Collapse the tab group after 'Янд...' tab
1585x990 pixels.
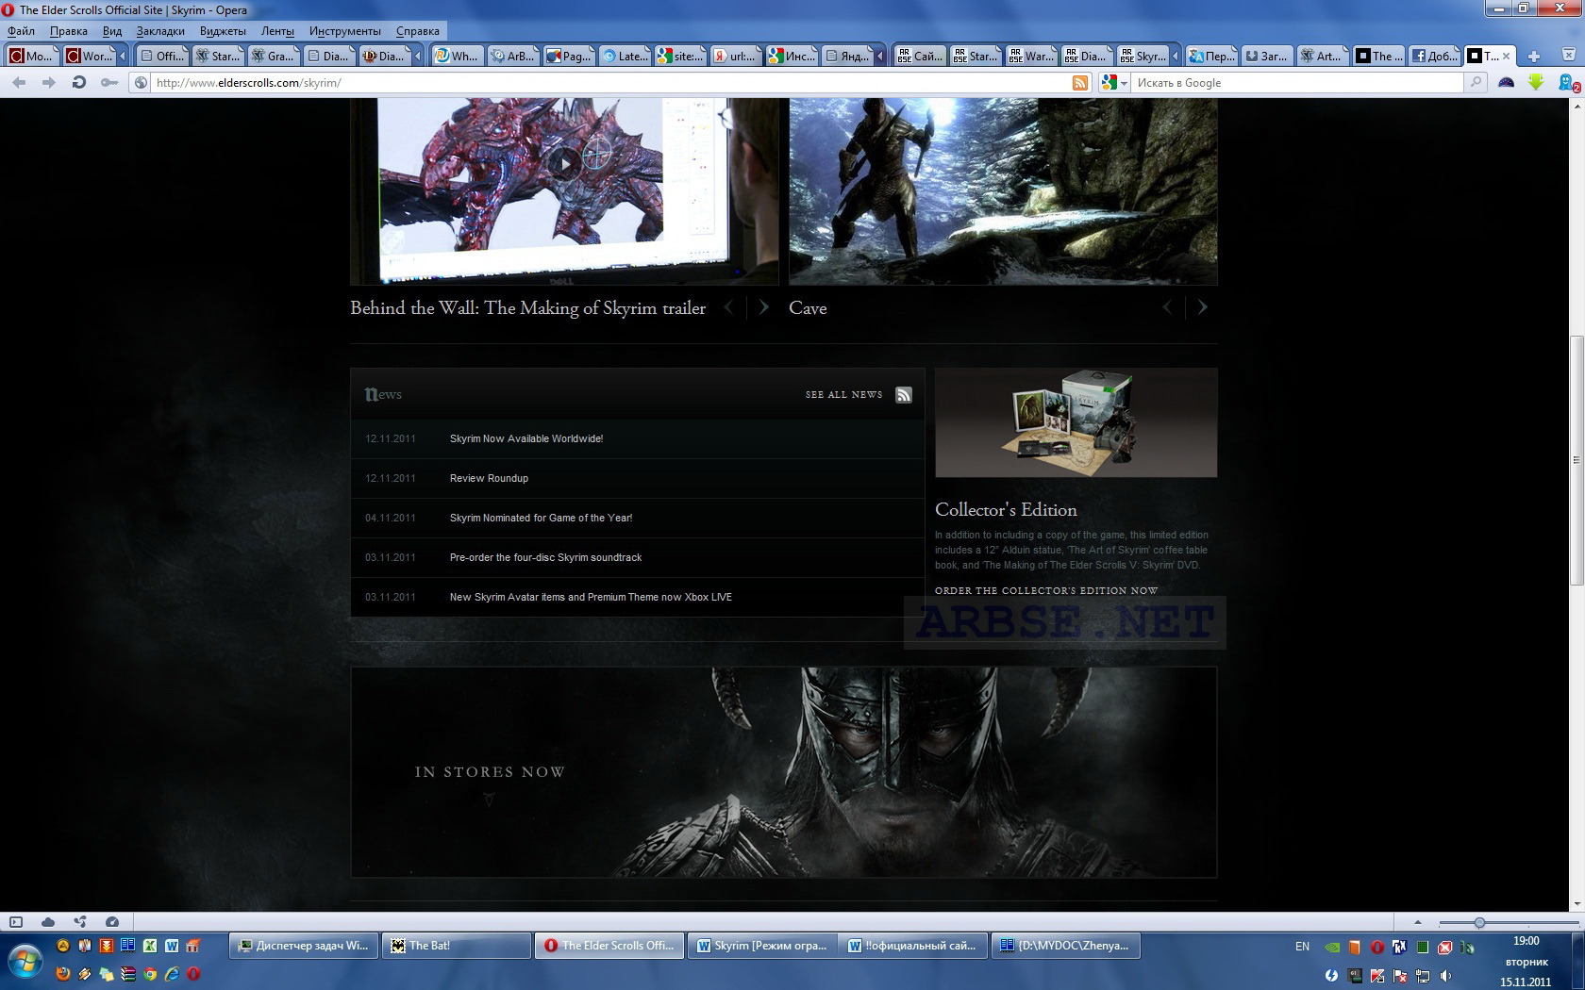(880, 57)
